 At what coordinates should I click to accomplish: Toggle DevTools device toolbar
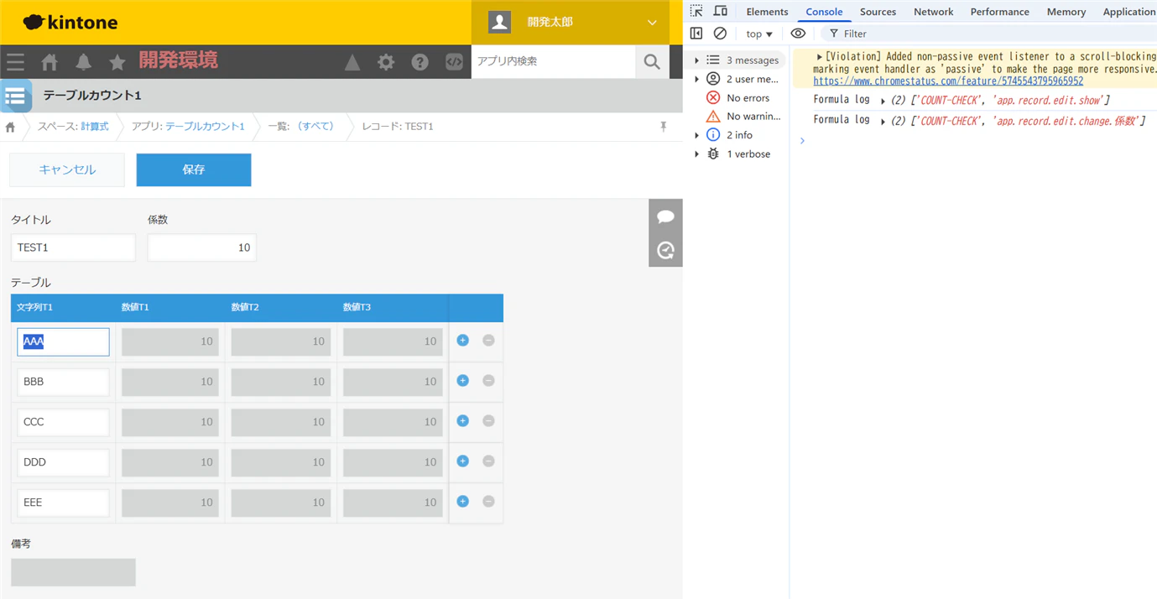coord(720,11)
